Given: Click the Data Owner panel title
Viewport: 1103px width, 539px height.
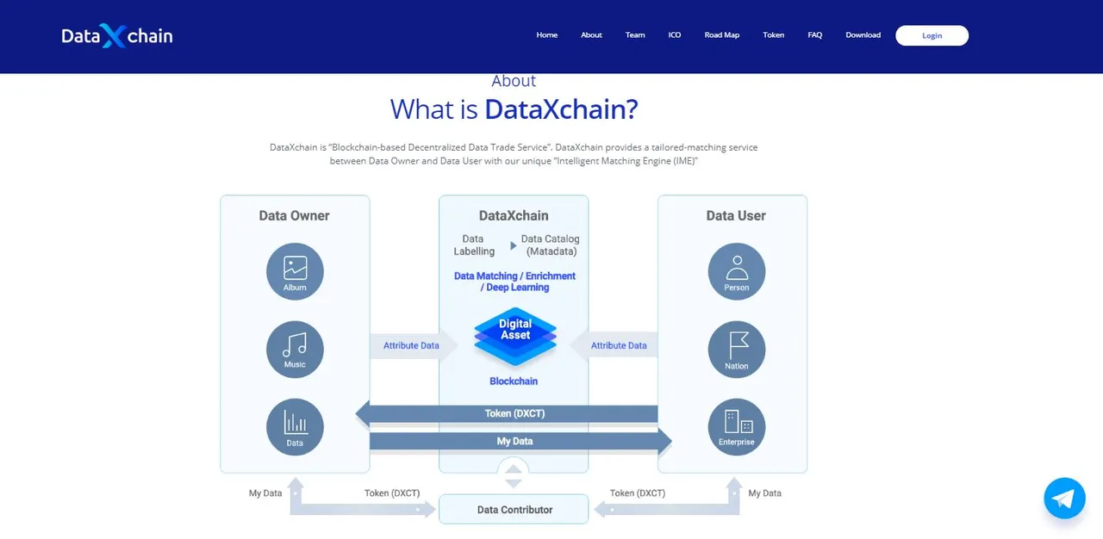Looking at the screenshot, I should pos(295,216).
